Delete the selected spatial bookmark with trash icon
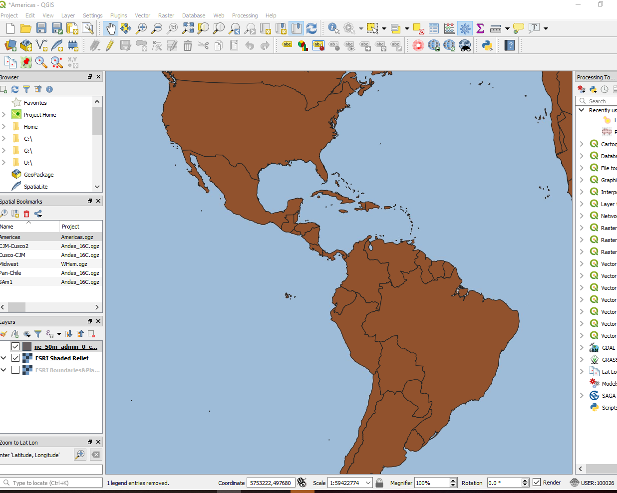 26,214
